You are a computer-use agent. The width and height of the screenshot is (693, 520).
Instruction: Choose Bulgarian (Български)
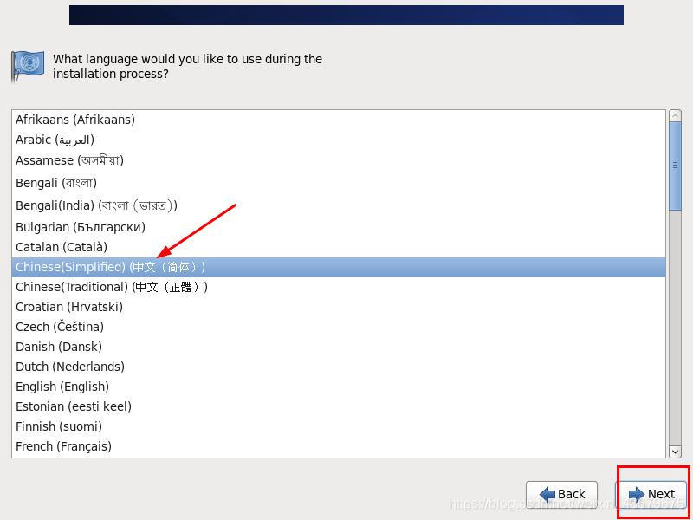[338, 227]
